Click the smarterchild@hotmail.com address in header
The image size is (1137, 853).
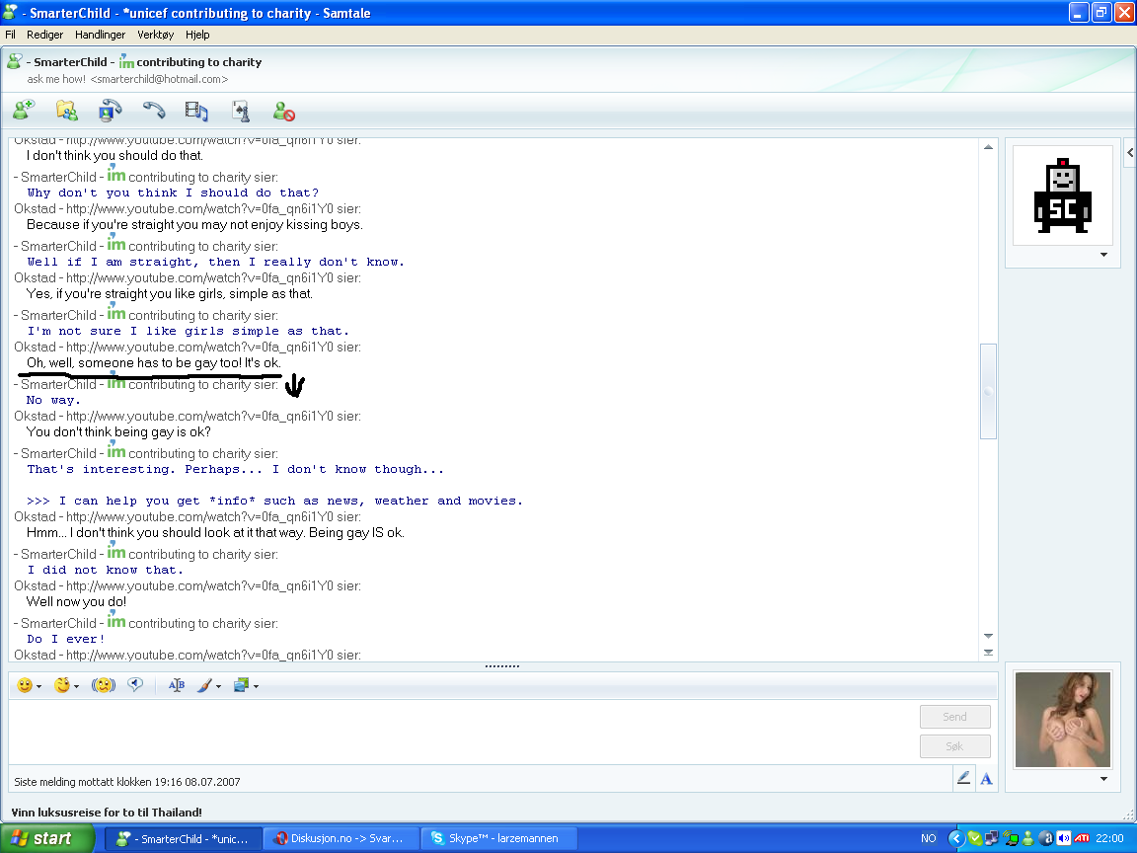point(159,79)
